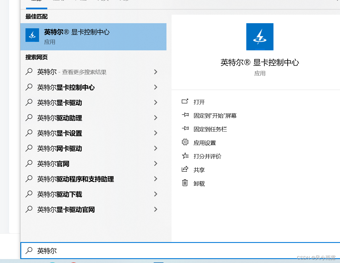This screenshot has height=263, width=340.
Task: Click 查看更多搜索结果 text
Action: tap(84, 72)
